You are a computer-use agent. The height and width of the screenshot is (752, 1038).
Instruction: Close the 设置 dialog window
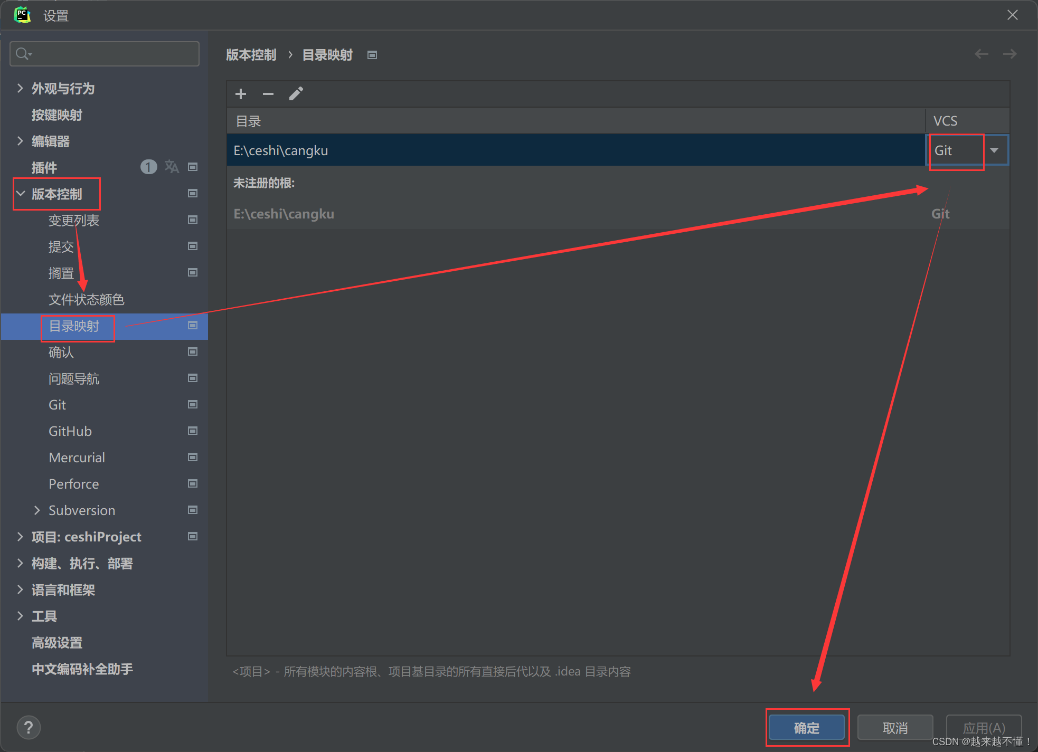[1012, 15]
